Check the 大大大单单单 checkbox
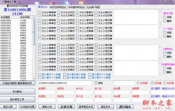This screenshot has height=111, width=175. click(40, 12)
